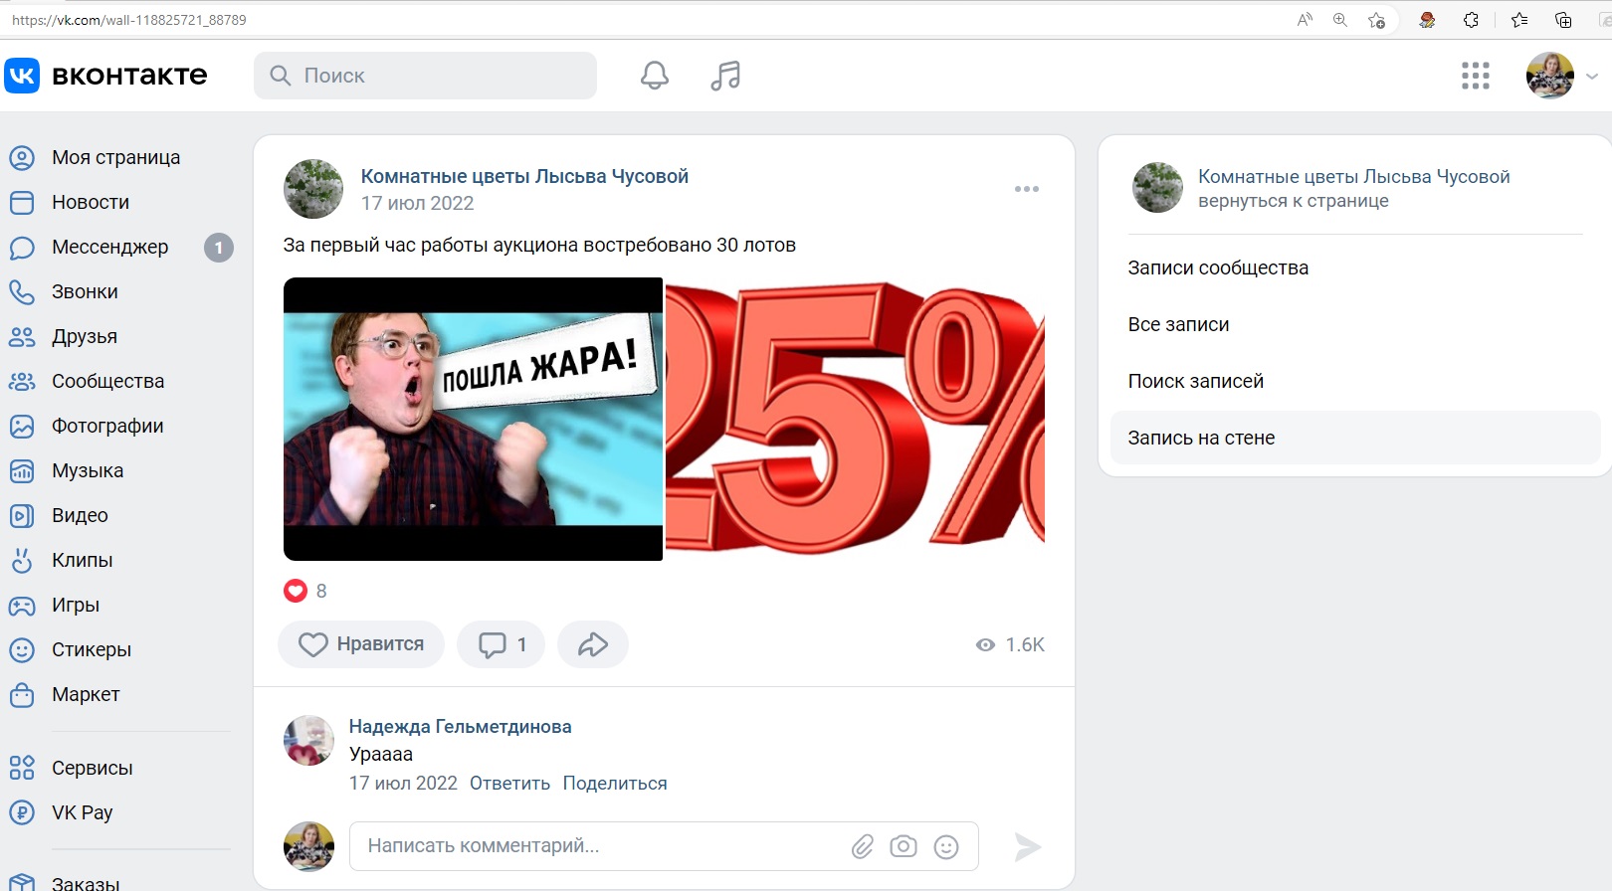Open the ПОШЛА ЖАРА video thumbnail
This screenshot has width=1612, height=891.
pos(473,419)
